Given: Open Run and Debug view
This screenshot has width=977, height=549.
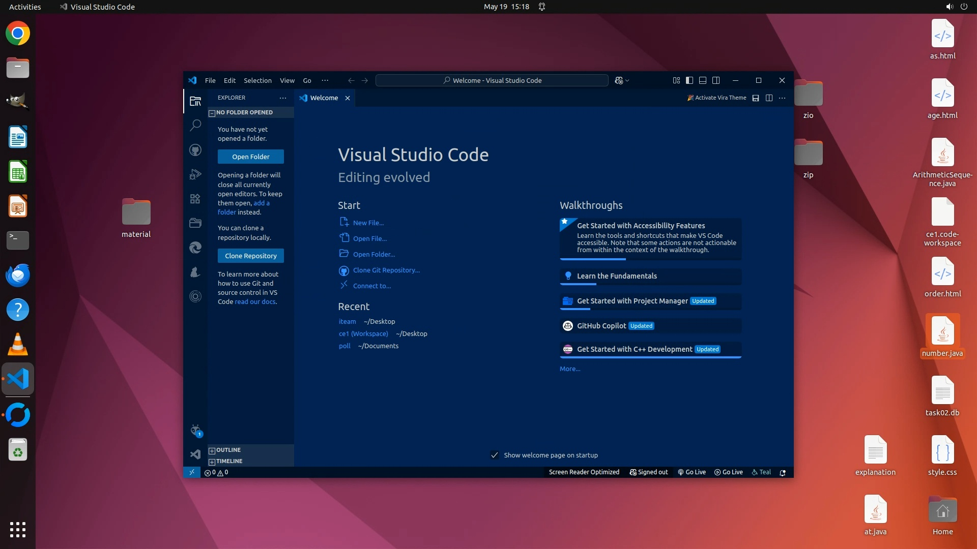Looking at the screenshot, I should pyautogui.click(x=195, y=174).
